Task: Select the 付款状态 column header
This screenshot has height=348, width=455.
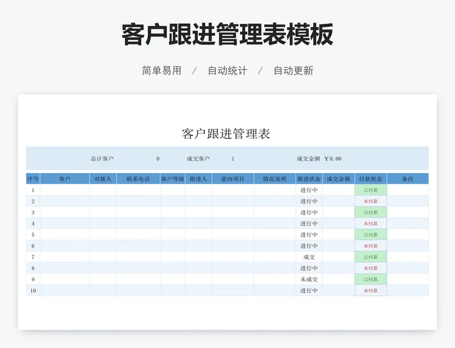Action: [x=371, y=179]
